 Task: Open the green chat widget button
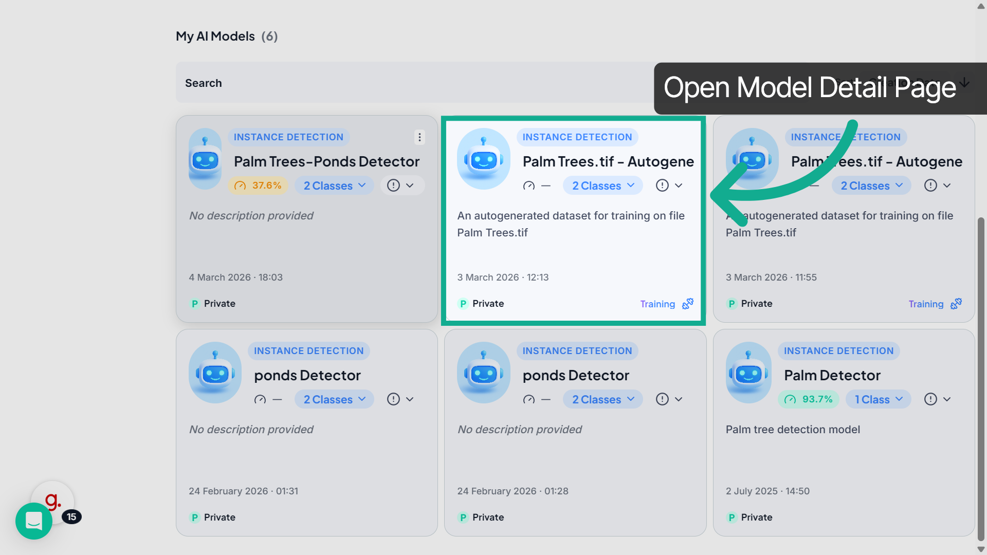click(34, 521)
